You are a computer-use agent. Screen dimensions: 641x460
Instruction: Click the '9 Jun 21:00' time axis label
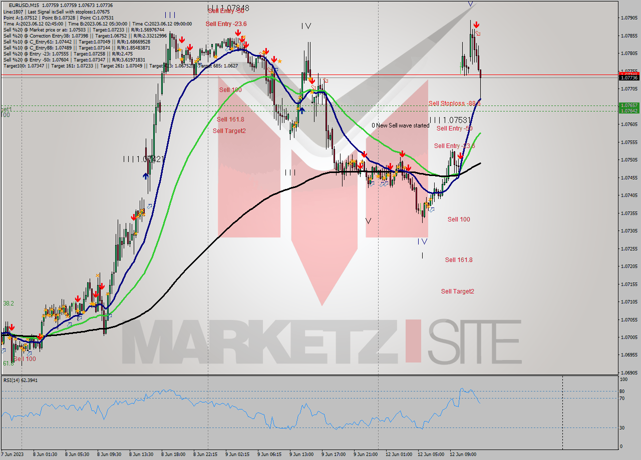pyautogui.click(x=366, y=454)
